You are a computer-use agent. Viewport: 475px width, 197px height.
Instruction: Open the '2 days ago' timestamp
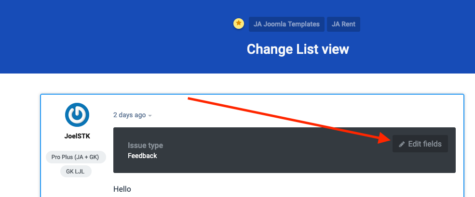(129, 115)
